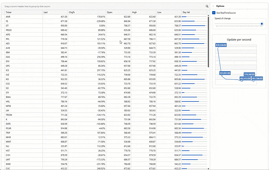
Task: Click the 519,360.00 chart data label
Action: 249,75
